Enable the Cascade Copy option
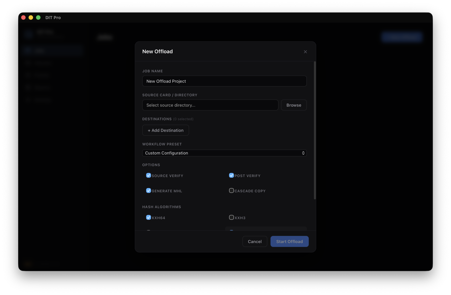The height and width of the screenshot is (295, 451). [x=231, y=190]
